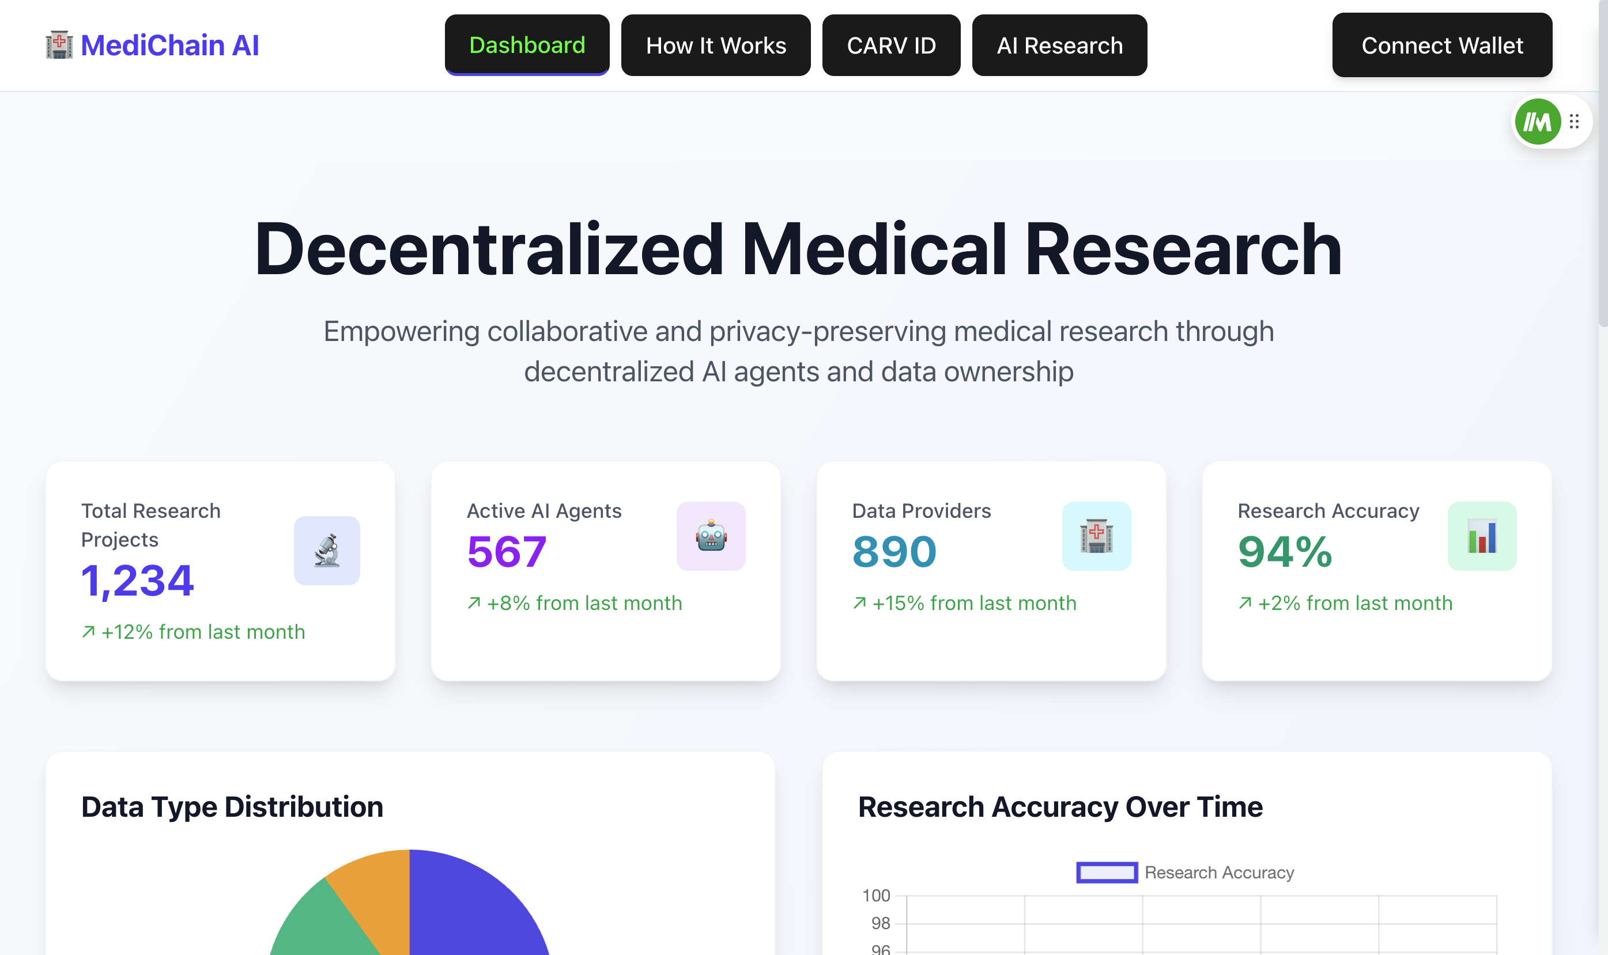This screenshot has height=955, width=1608.
Task: Select the Dashboard navigation tab
Action: pyautogui.click(x=527, y=45)
